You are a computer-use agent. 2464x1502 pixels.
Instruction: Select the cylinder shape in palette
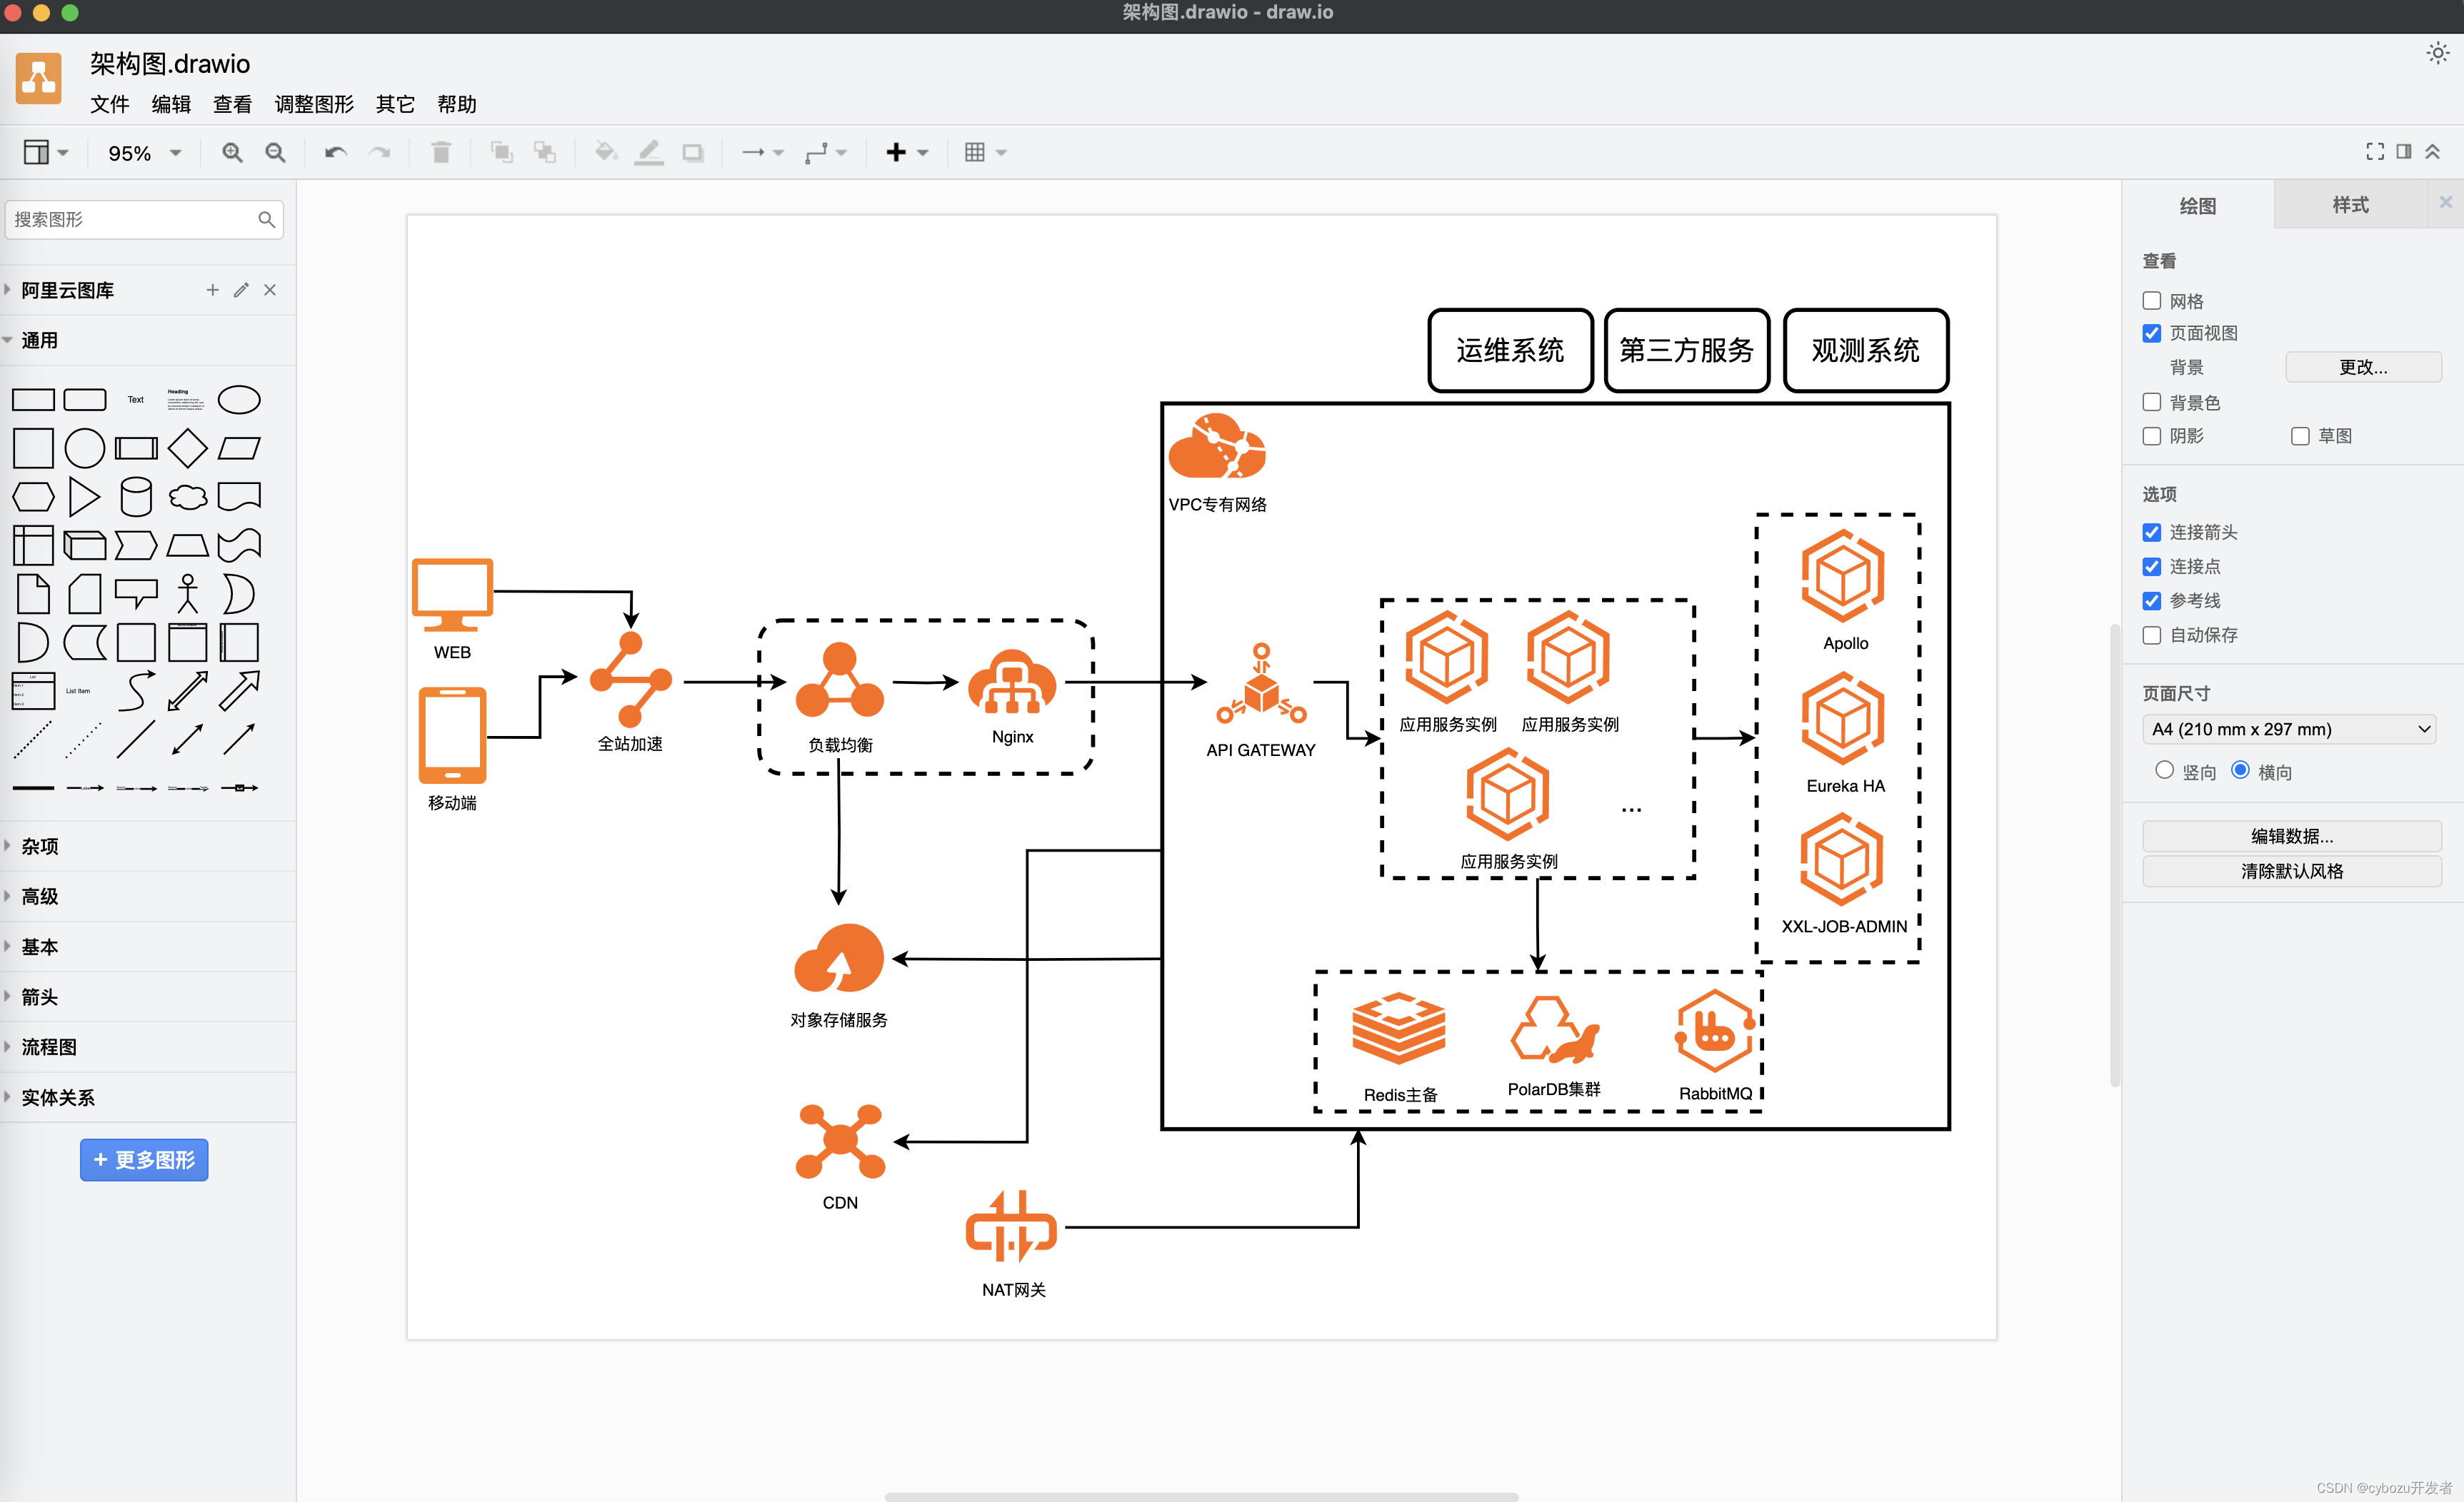[136, 497]
